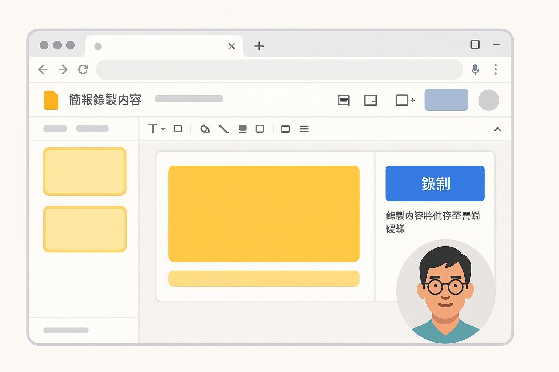Click the yellow Slides file icon
Viewport: 559px width, 372px height.
(51, 100)
